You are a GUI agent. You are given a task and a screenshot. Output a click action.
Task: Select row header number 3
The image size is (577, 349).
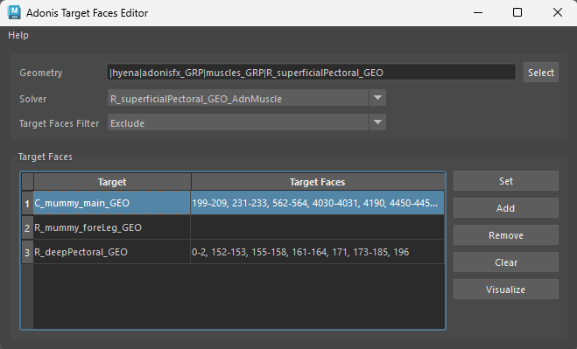(27, 252)
